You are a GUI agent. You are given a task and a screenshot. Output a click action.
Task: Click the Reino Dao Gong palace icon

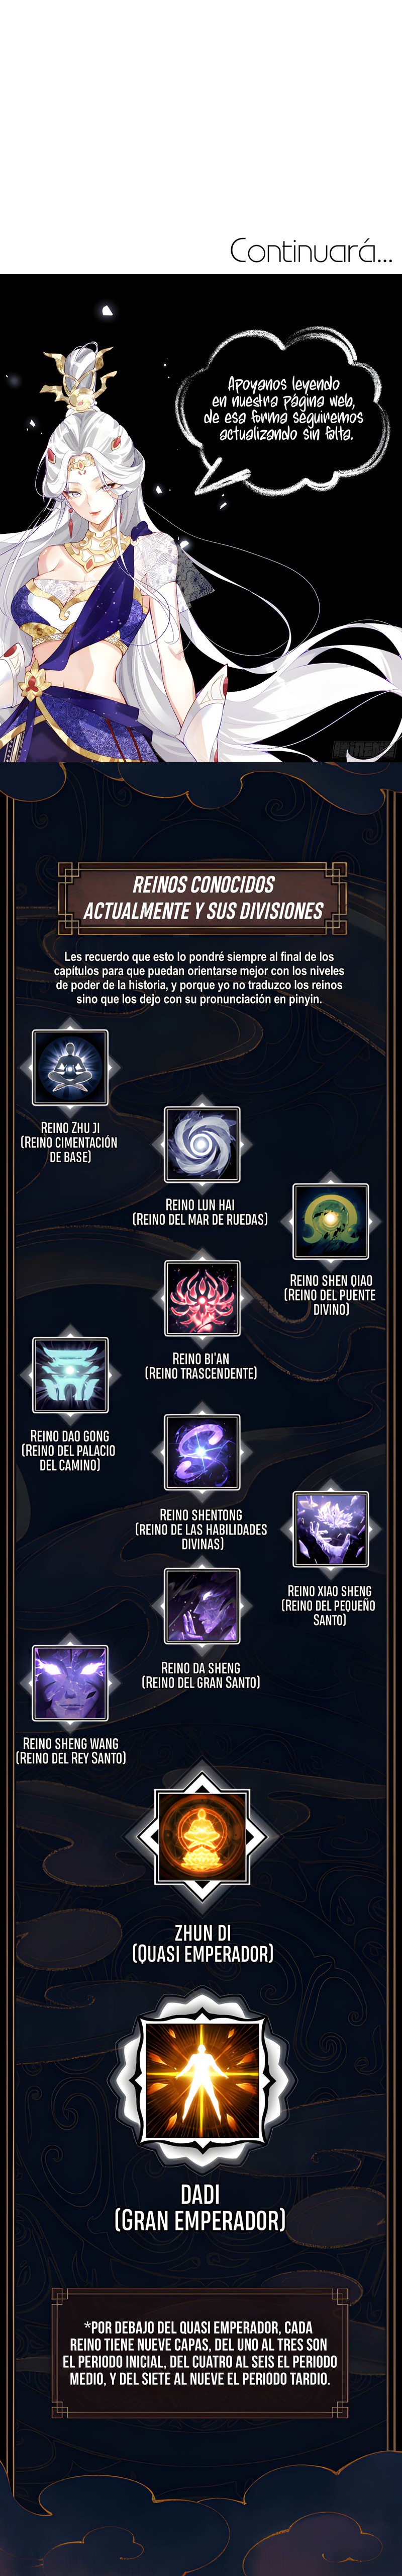[x=70, y=1375]
